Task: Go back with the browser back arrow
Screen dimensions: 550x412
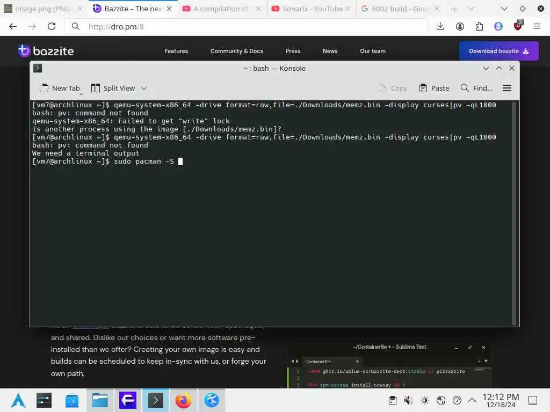Action: click(13, 27)
